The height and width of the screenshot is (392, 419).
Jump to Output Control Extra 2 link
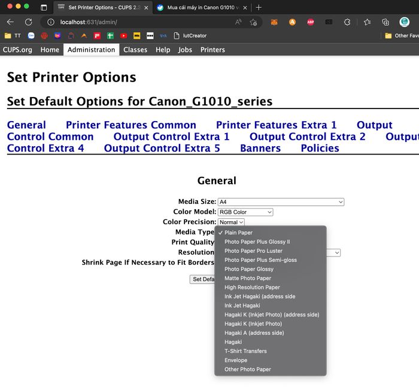(x=307, y=137)
